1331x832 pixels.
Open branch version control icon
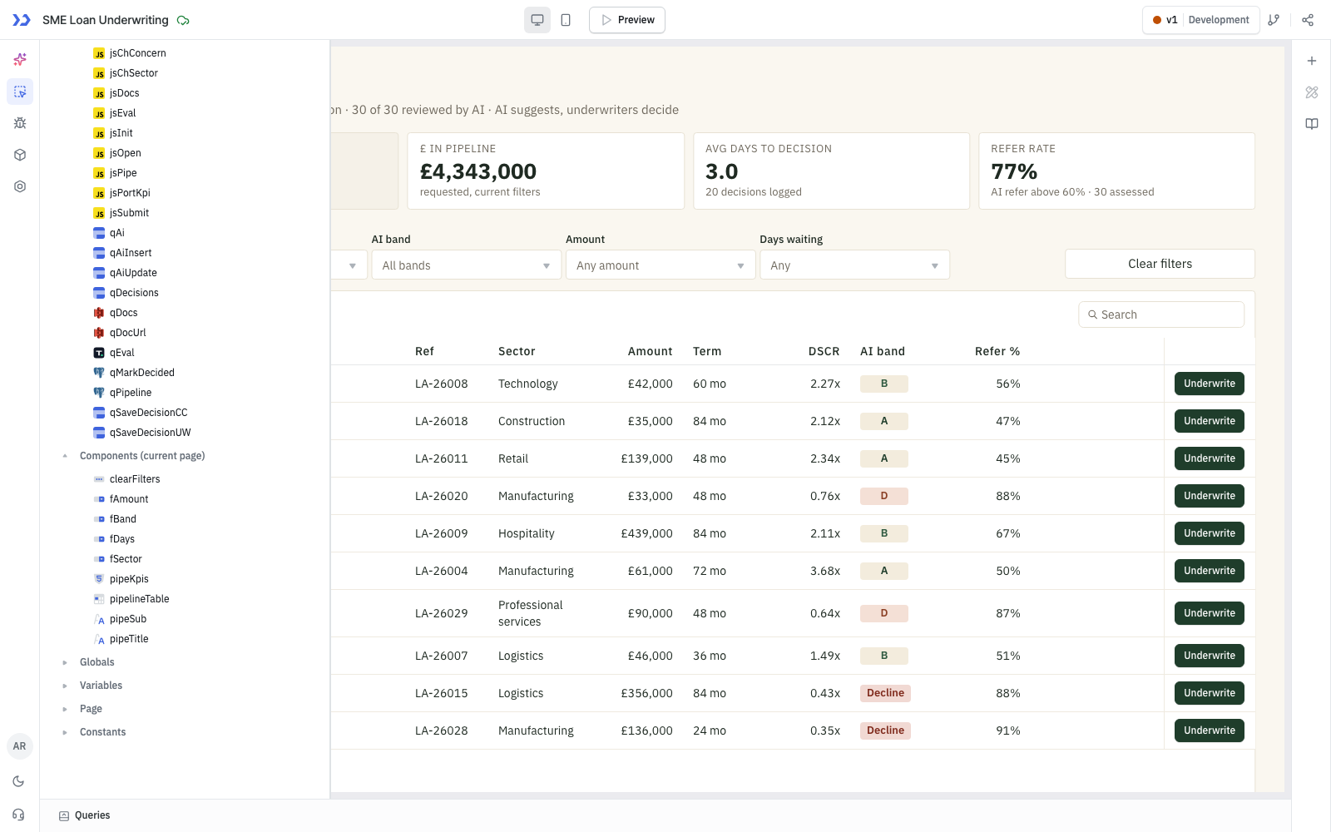pyautogui.click(x=1274, y=20)
